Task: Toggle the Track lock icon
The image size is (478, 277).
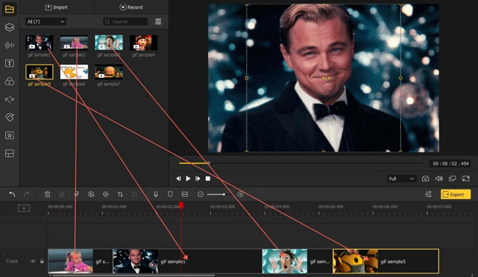Action: (42, 261)
